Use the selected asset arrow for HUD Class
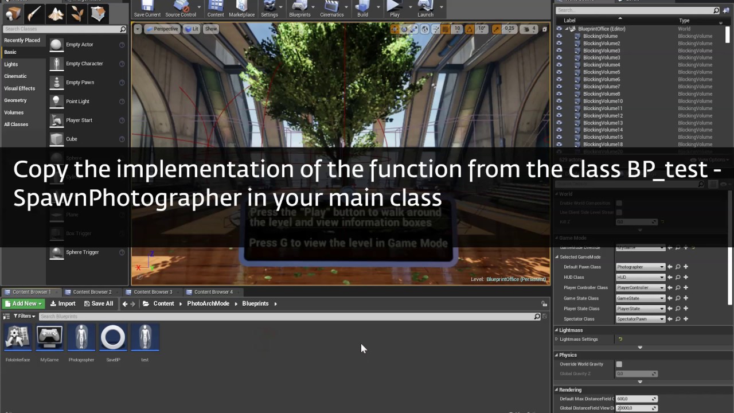 click(x=670, y=277)
